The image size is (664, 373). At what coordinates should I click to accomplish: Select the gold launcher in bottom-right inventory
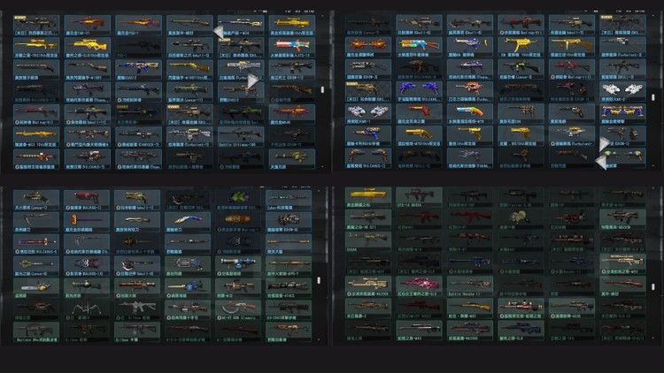coord(368,197)
